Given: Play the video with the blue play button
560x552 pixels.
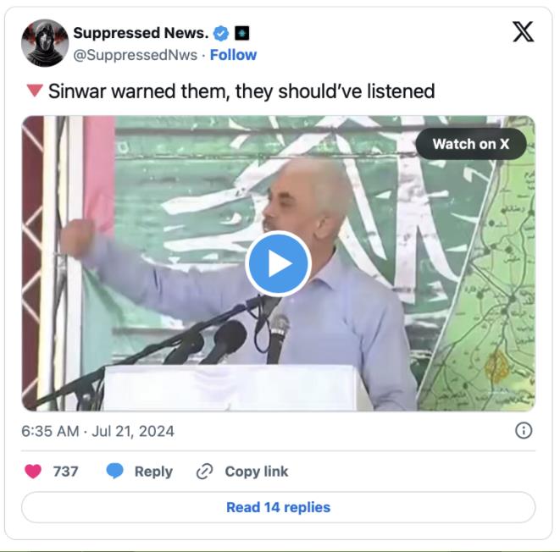Looking at the screenshot, I should (x=278, y=263).
